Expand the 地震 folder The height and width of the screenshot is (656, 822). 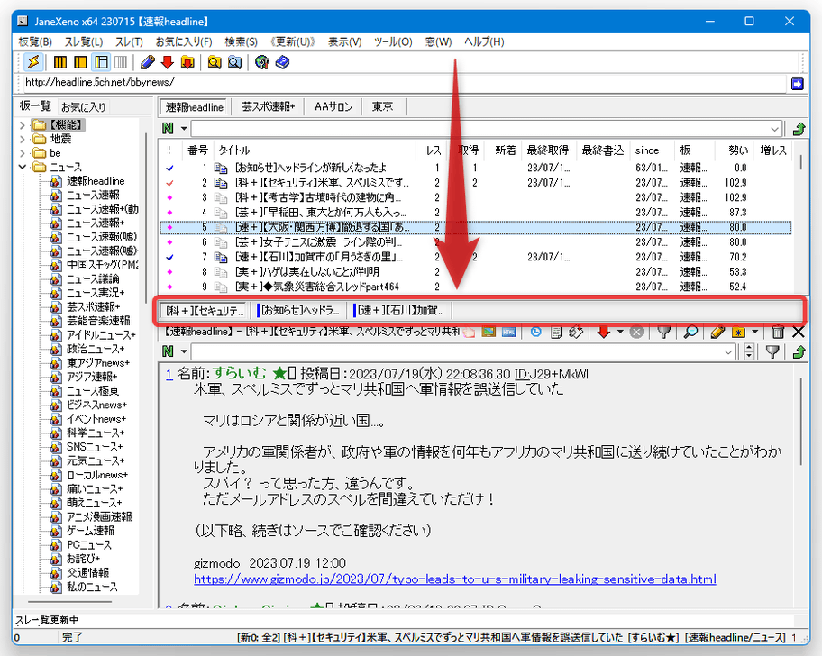click(22, 140)
